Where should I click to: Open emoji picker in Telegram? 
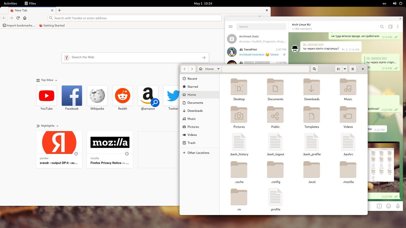click(388, 206)
